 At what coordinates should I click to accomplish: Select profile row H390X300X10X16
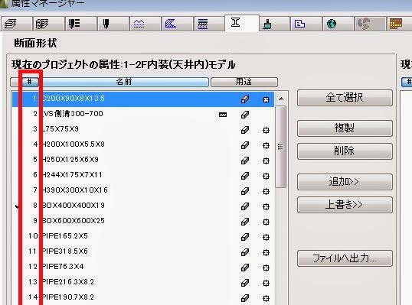[143, 190]
